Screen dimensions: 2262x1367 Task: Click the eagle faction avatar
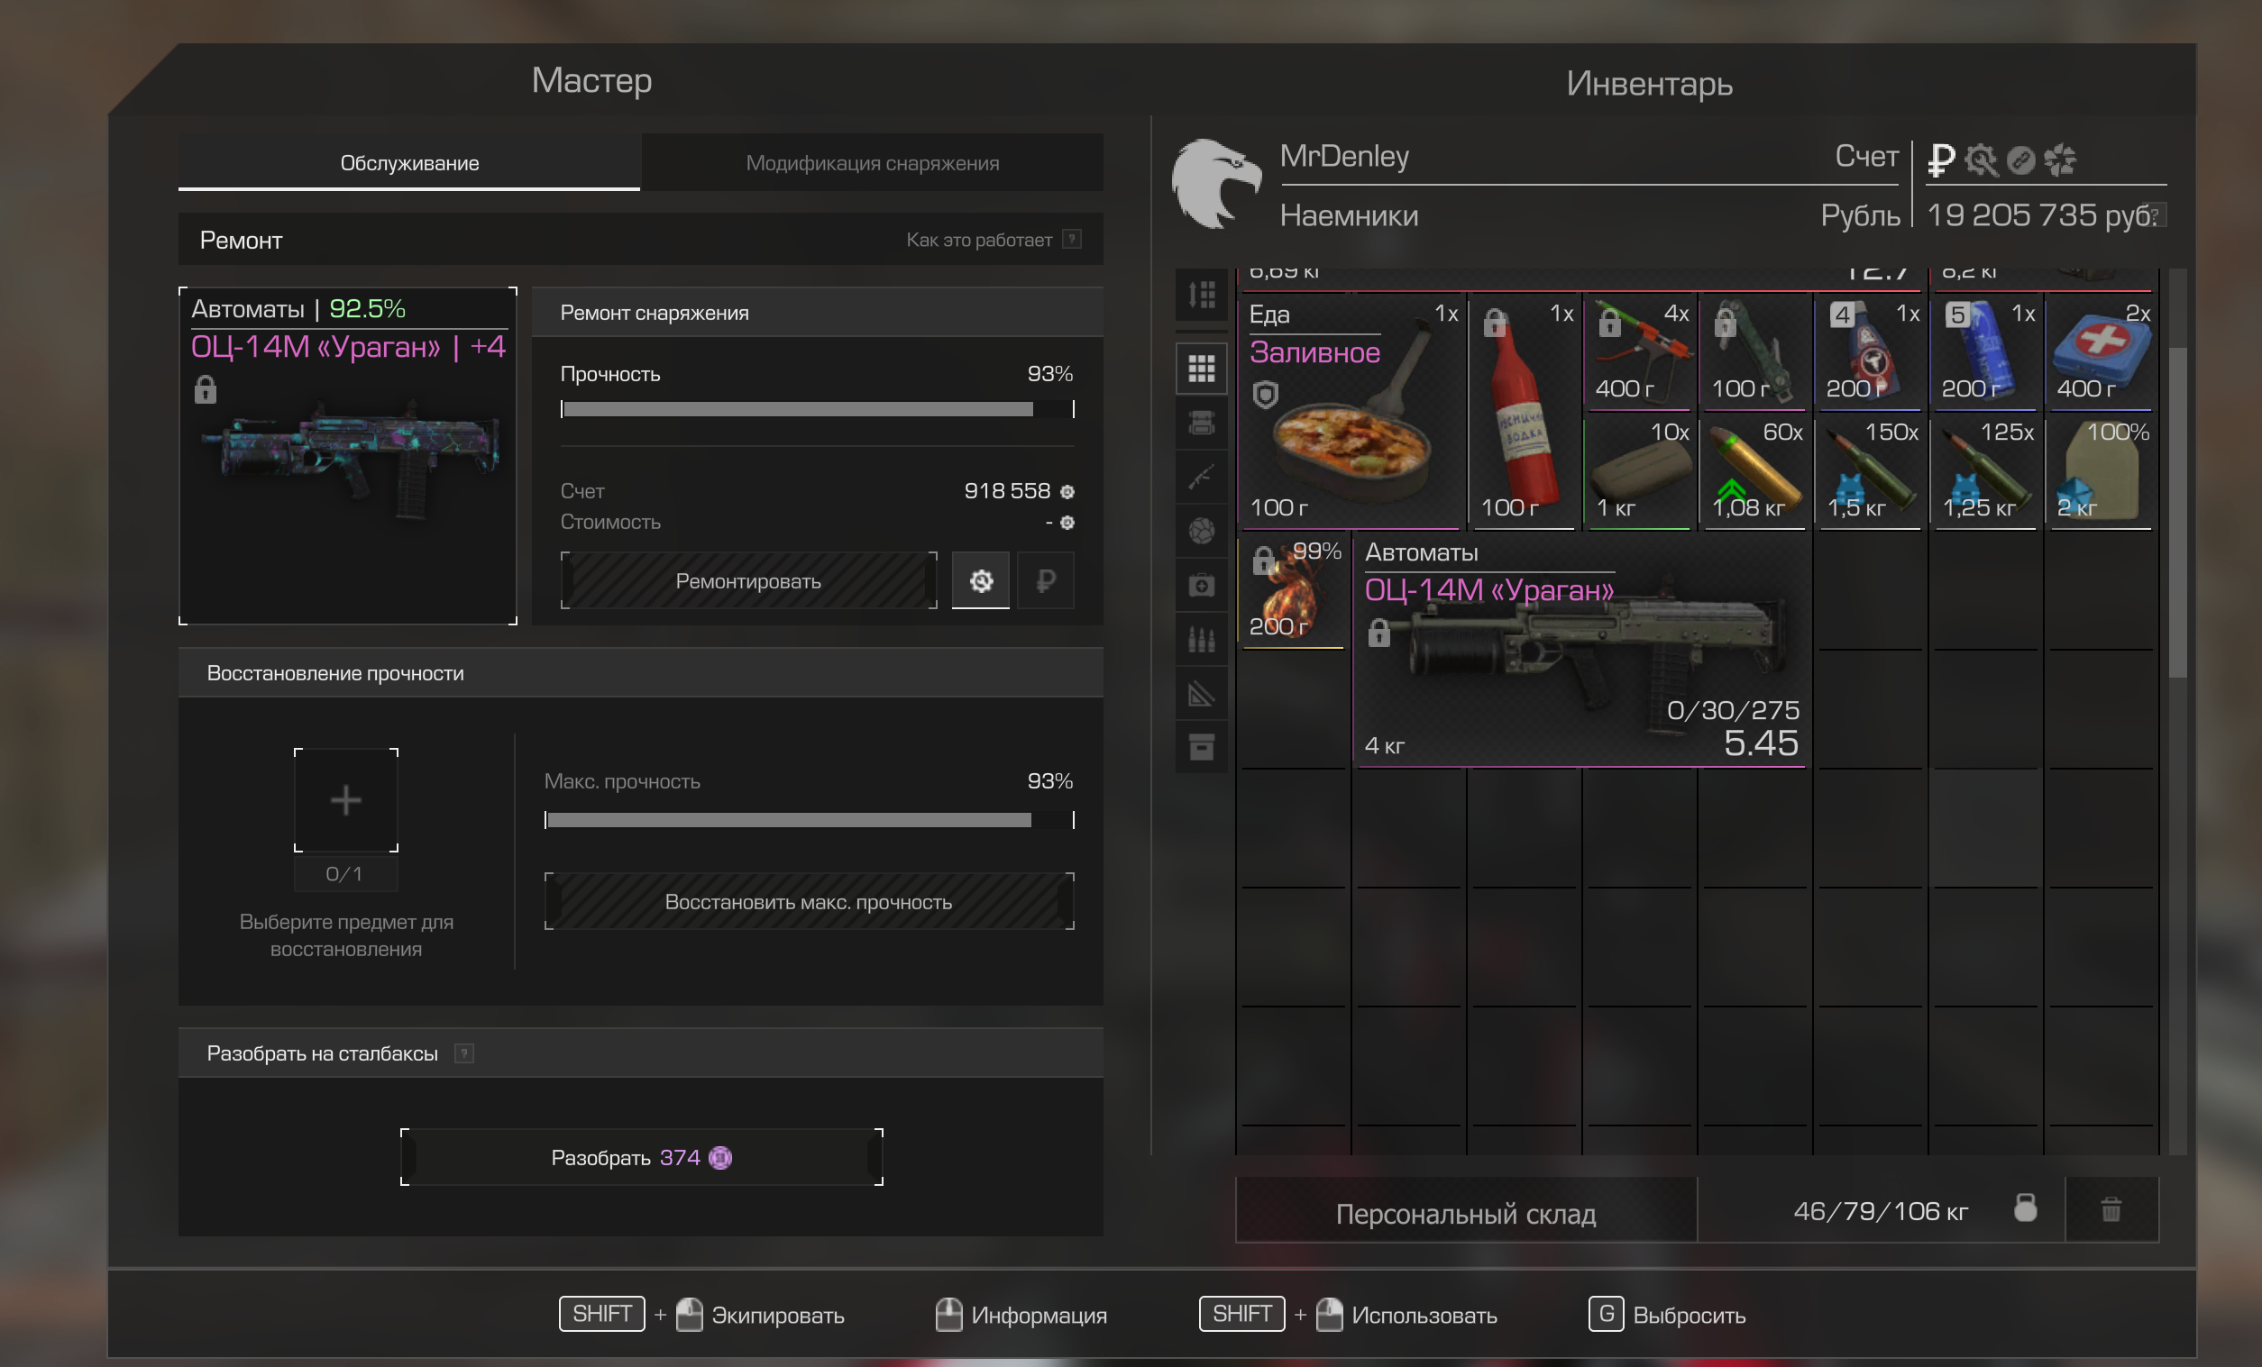[x=1216, y=186]
